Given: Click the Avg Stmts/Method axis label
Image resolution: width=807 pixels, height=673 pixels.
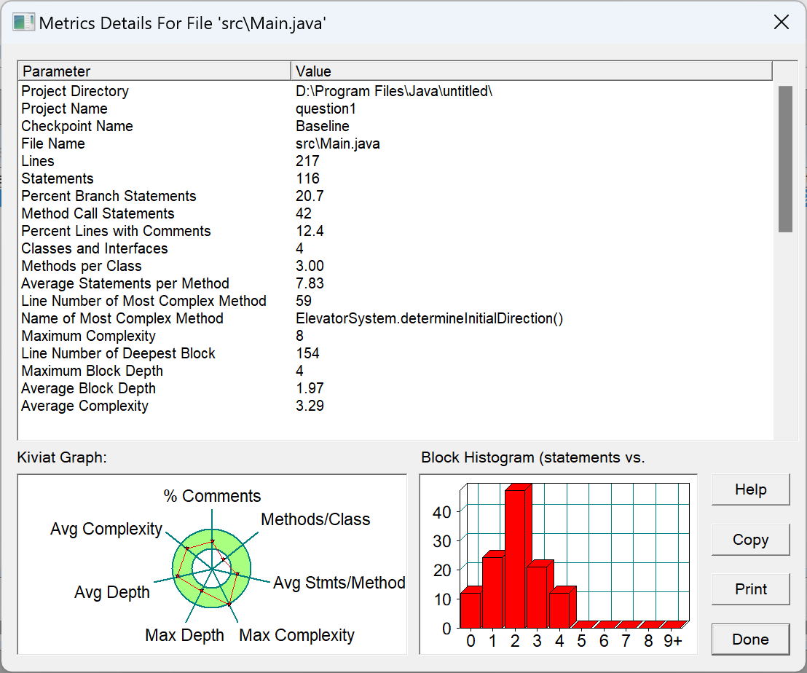Looking at the screenshot, I should [339, 583].
